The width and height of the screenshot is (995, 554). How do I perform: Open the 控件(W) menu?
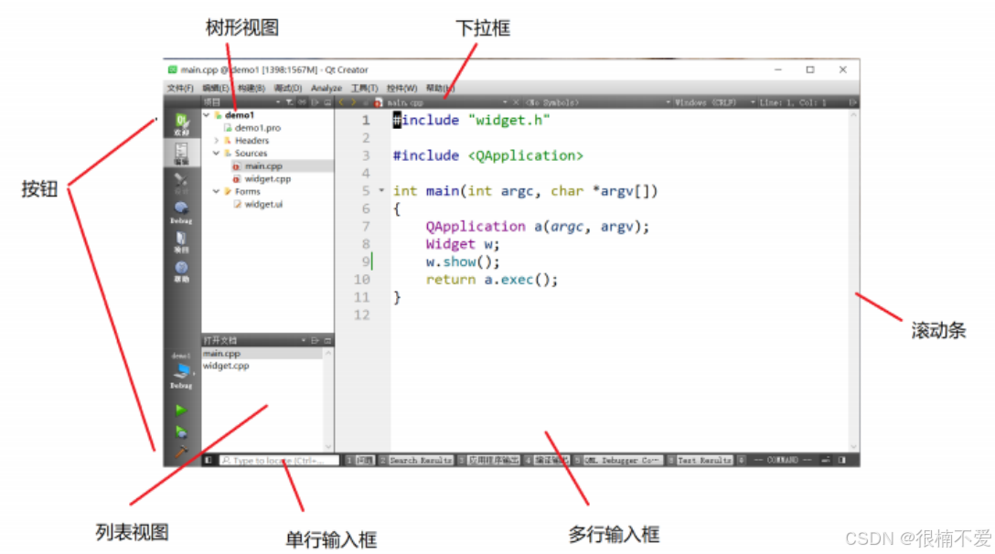pos(401,88)
